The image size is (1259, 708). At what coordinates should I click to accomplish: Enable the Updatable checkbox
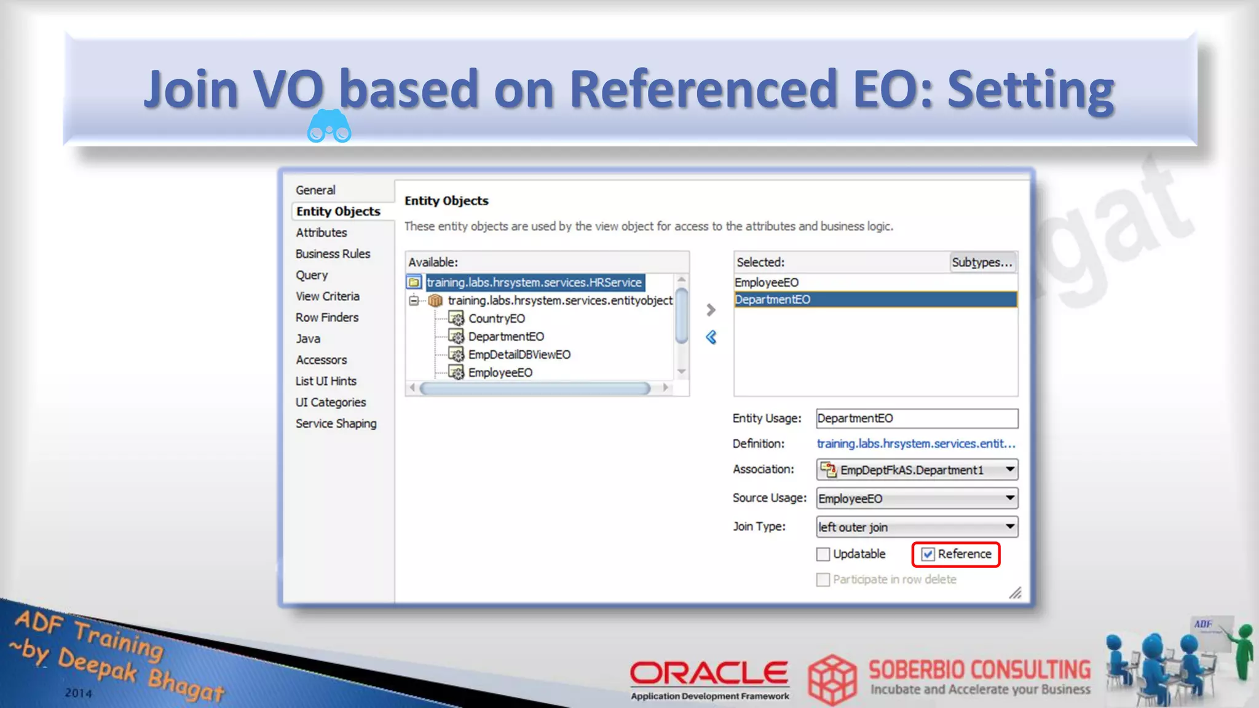point(823,554)
